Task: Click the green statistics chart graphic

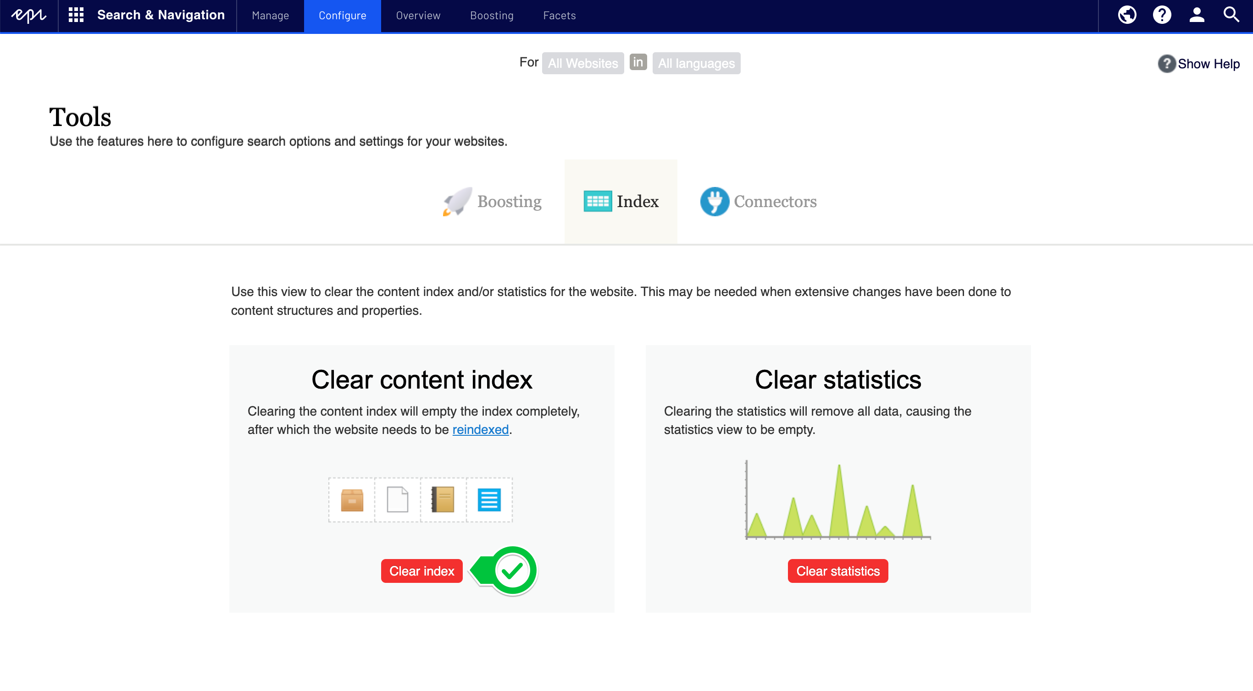Action: coord(837,499)
